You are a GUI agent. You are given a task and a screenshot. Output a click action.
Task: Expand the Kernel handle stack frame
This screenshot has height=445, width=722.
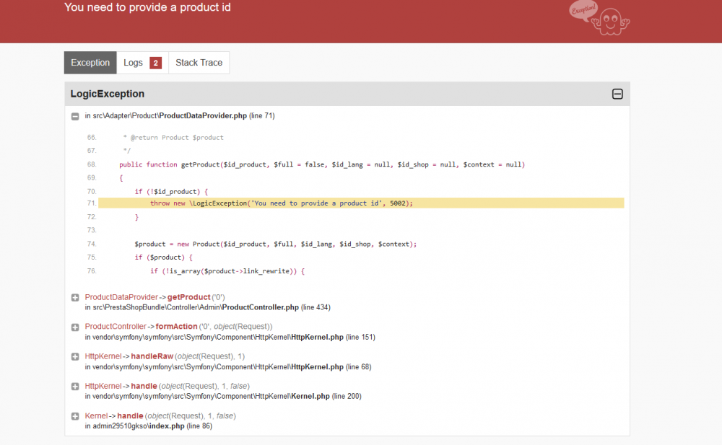pos(74,415)
